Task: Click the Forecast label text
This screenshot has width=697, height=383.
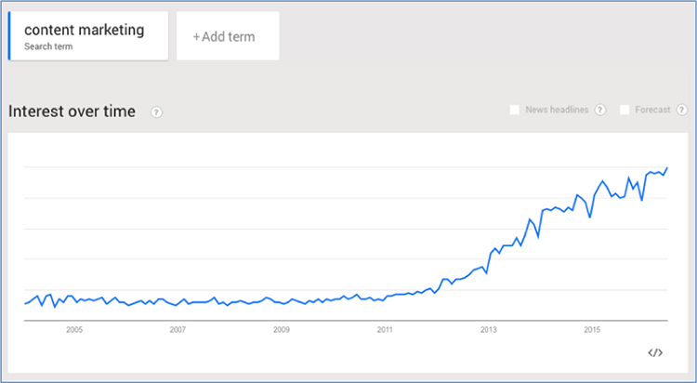Action: 652,110
